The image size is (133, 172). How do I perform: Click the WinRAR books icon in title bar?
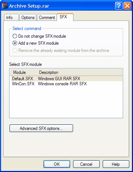pos(5,6)
